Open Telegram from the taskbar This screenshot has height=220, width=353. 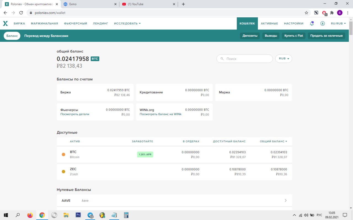coord(90,215)
